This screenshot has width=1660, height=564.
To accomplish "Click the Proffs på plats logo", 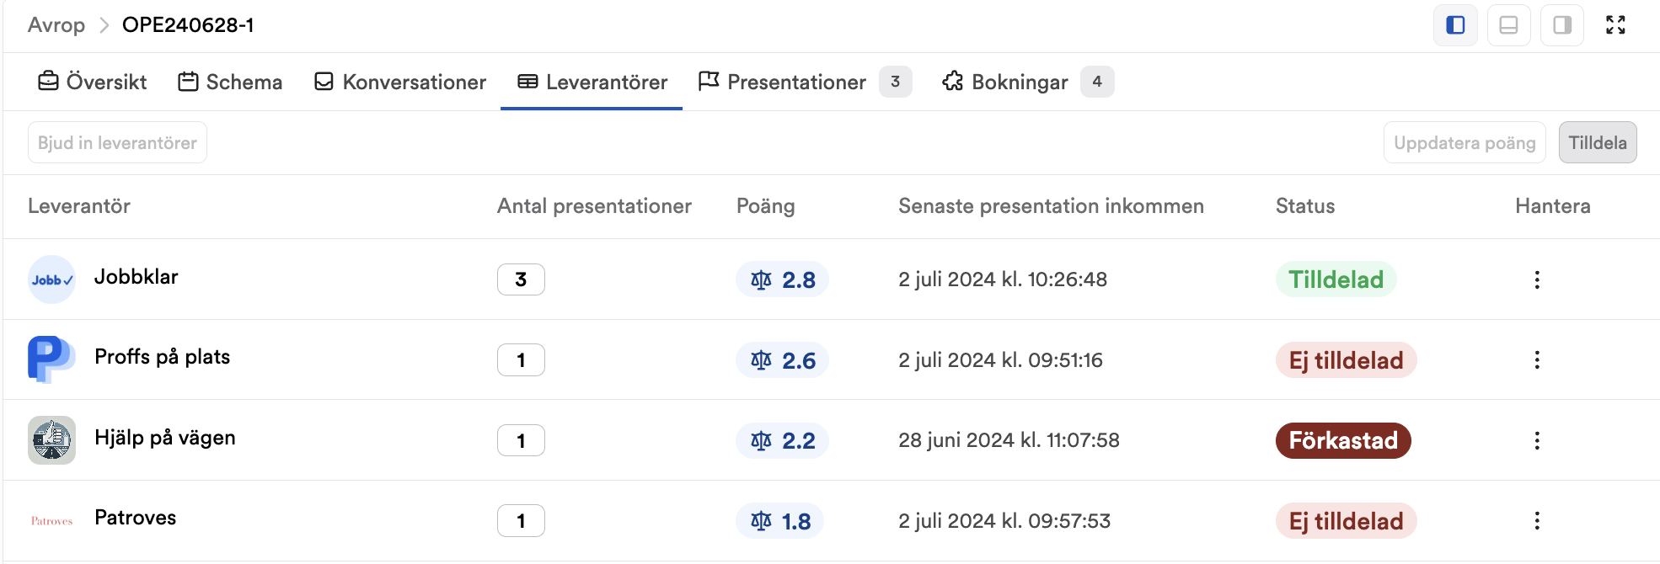I will tap(51, 359).
